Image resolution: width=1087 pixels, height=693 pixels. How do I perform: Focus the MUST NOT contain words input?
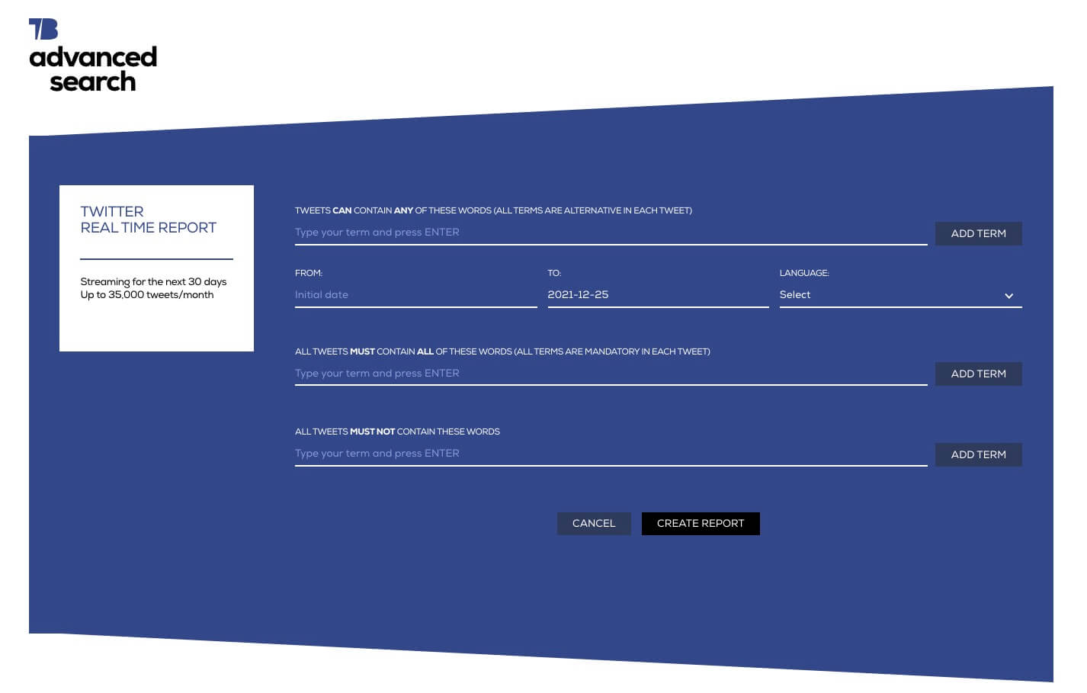click(534, 454)
